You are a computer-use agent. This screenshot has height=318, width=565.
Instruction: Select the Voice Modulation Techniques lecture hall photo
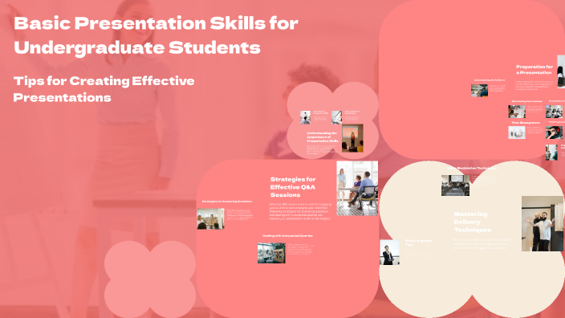click(456, 185)
